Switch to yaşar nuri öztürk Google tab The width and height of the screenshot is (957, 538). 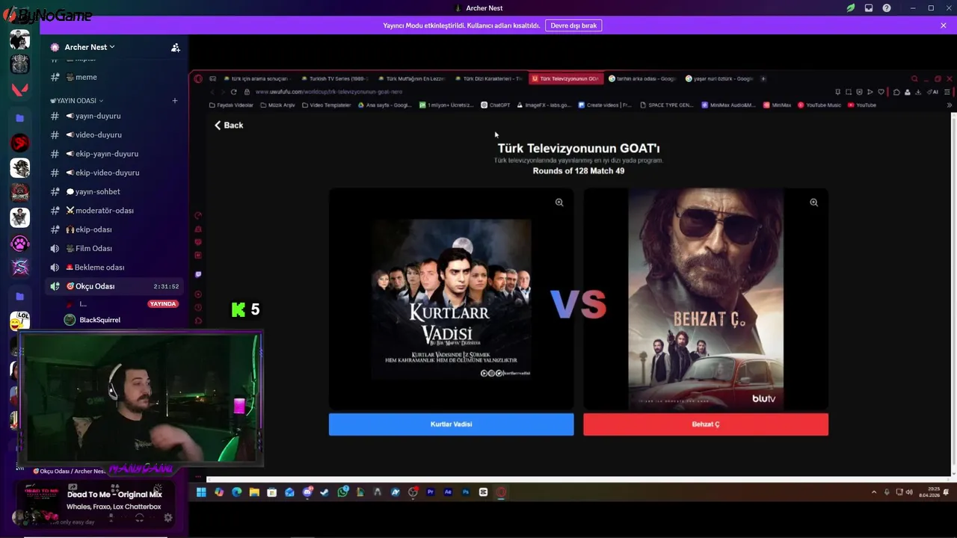tap(719, 78)
